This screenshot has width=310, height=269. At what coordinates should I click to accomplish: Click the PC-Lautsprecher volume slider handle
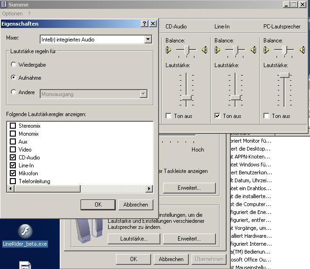284,75
